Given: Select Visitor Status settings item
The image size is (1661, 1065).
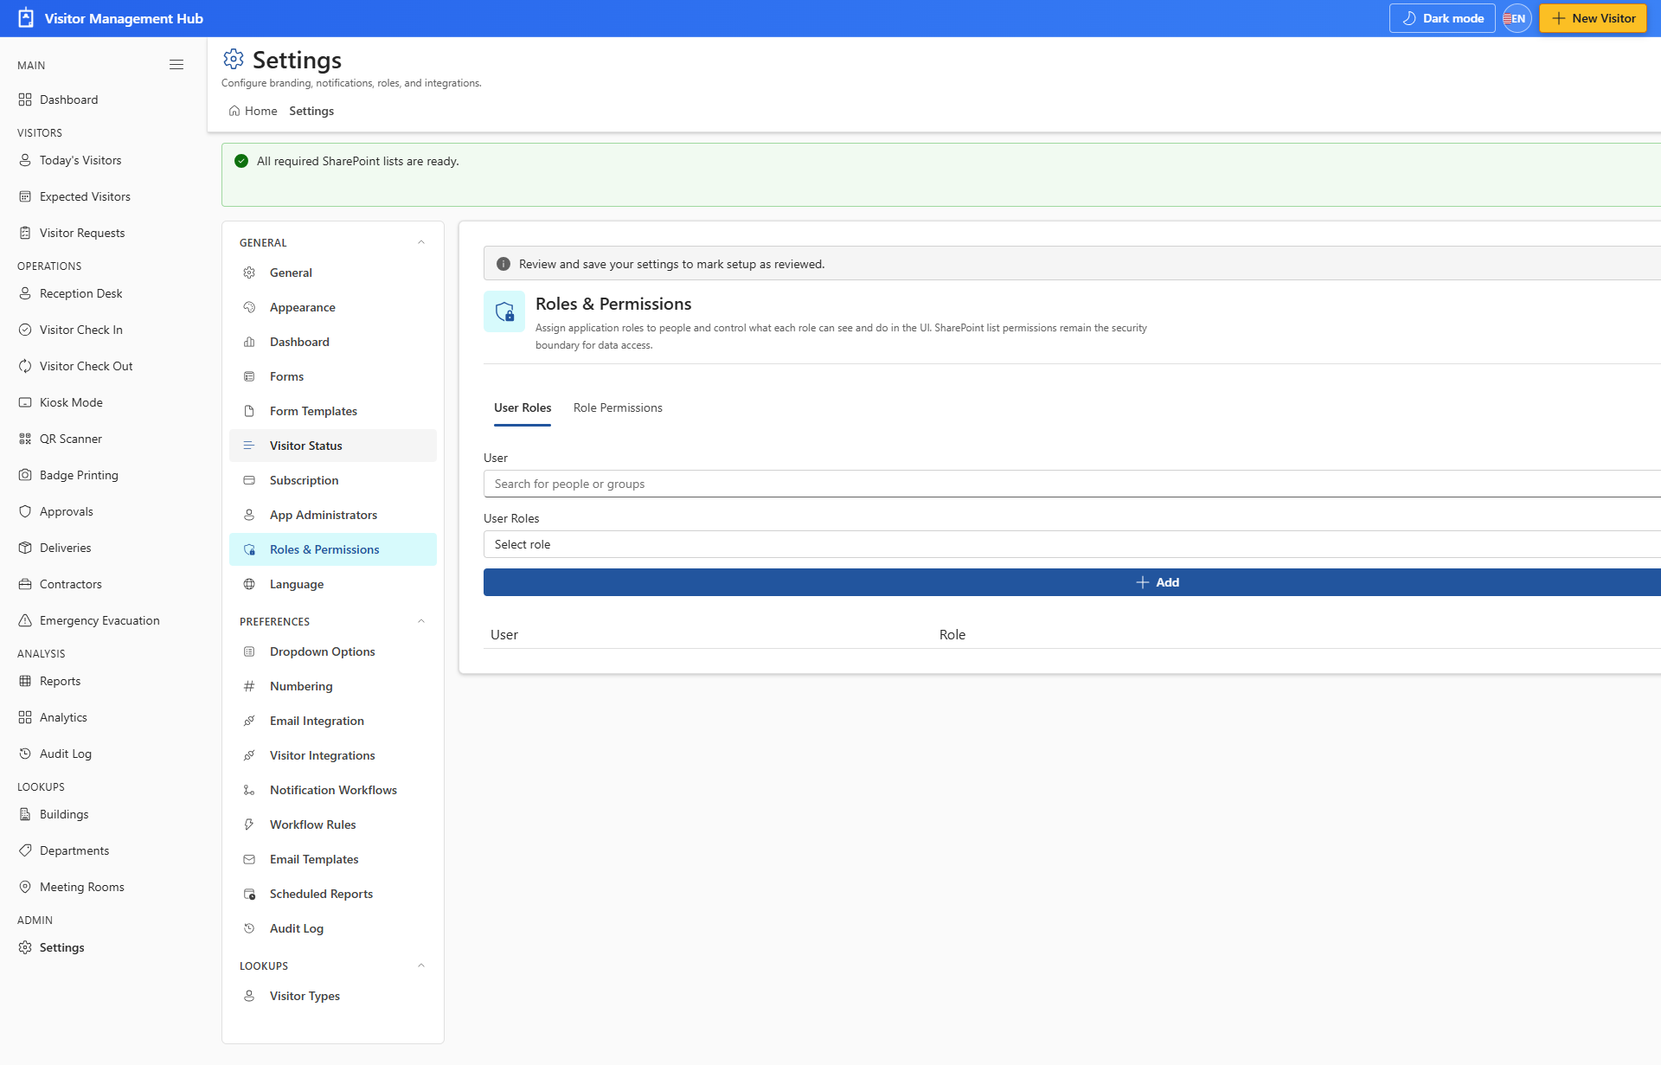Looking at the screenshot, I should coord(333,446).
